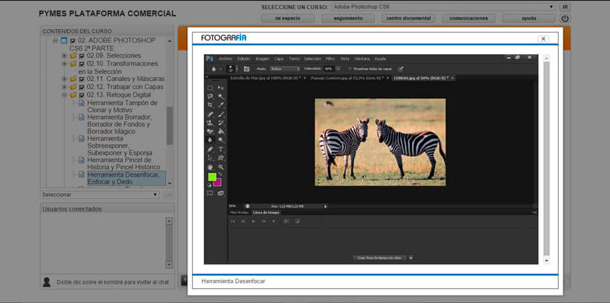The width and height of the screenshot is (610, 303).
Task: Expand the 02.12. Trabajar con Capas folder
Action: tap(64, 87)
